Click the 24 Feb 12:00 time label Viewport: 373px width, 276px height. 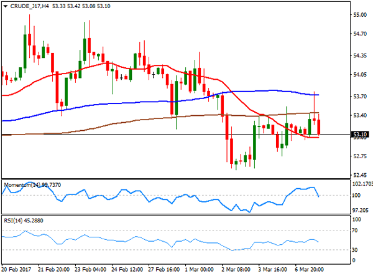click(x=127, y=270)
